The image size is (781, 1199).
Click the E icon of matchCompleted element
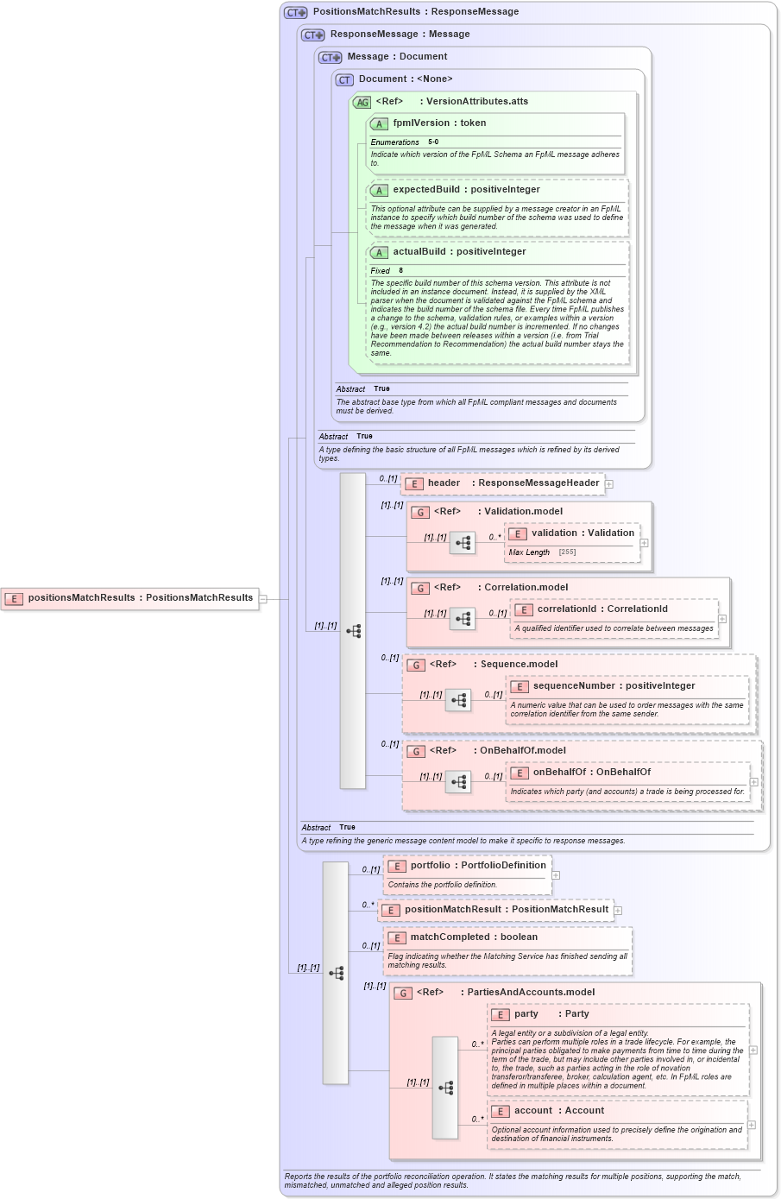point(396,937)
